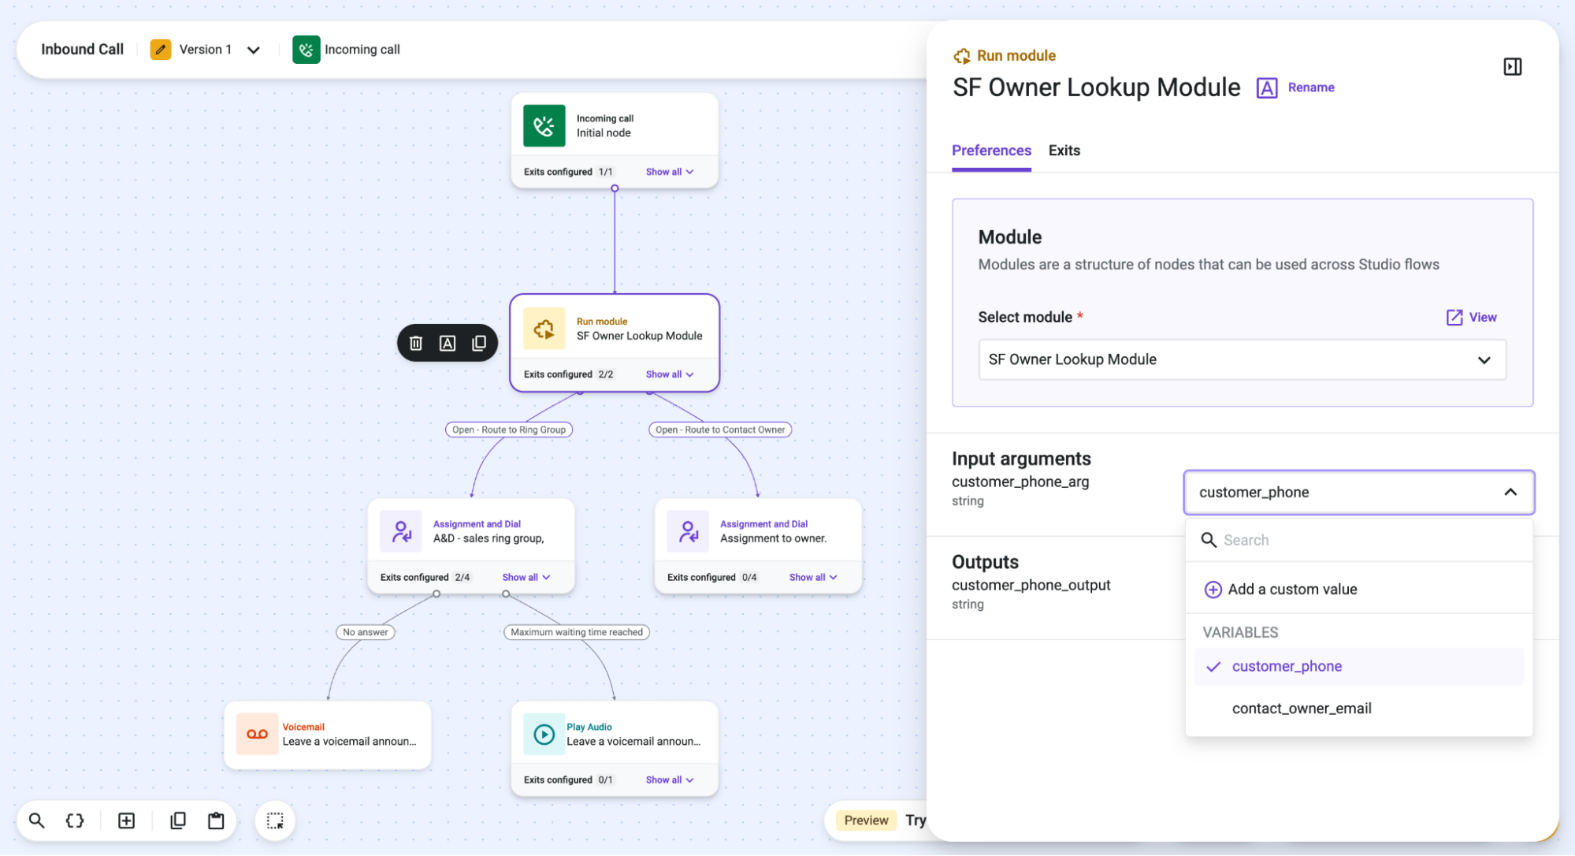
Task: Activate the dashed selection box tool
Action: coord(275,821)
